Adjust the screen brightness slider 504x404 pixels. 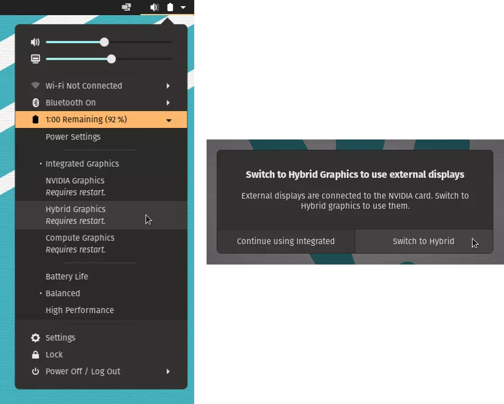pos(109,59)
